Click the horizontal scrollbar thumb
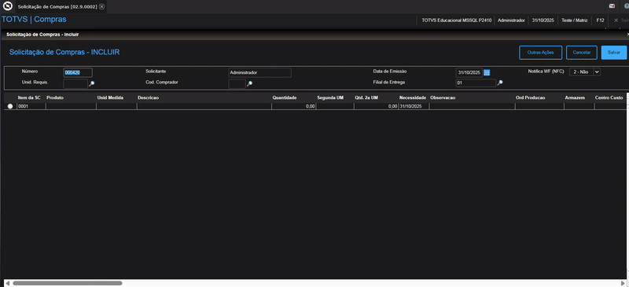Screen dimensions: 629x287 (x=68, y=283)
